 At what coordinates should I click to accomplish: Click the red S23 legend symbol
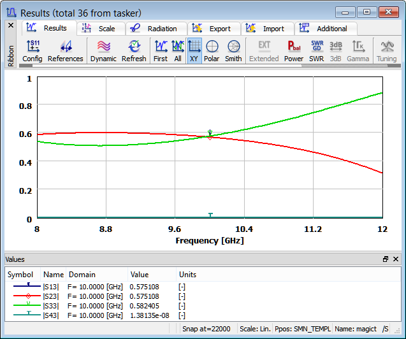(27, 296)
